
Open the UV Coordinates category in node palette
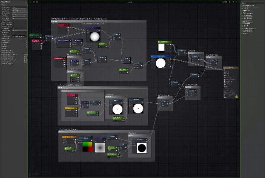coord(247,30)
